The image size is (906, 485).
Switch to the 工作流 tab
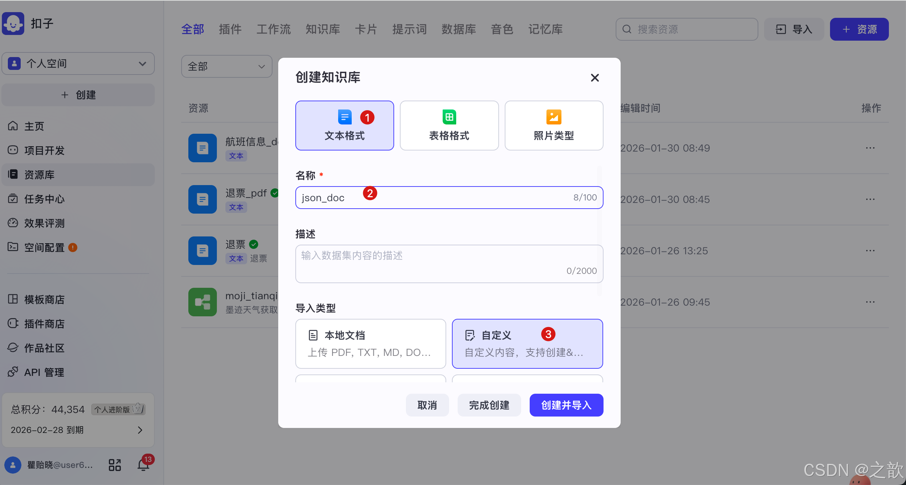coord(273,29)
